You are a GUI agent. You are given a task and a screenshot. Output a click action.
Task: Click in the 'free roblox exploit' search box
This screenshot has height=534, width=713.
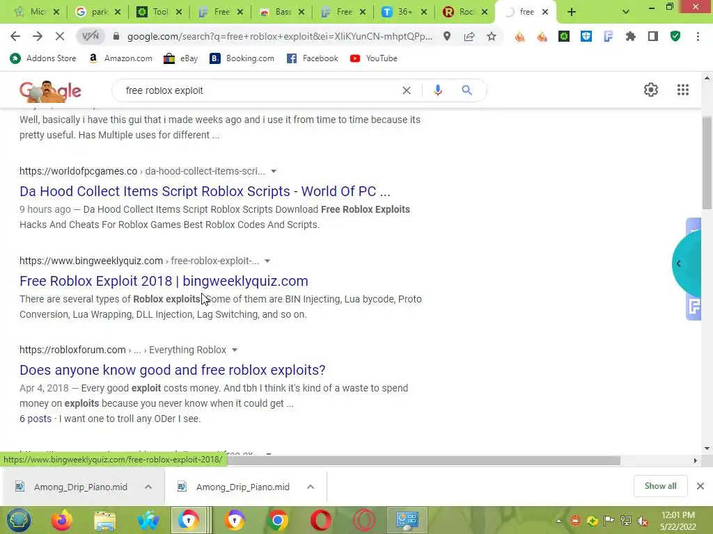(259, 90)
